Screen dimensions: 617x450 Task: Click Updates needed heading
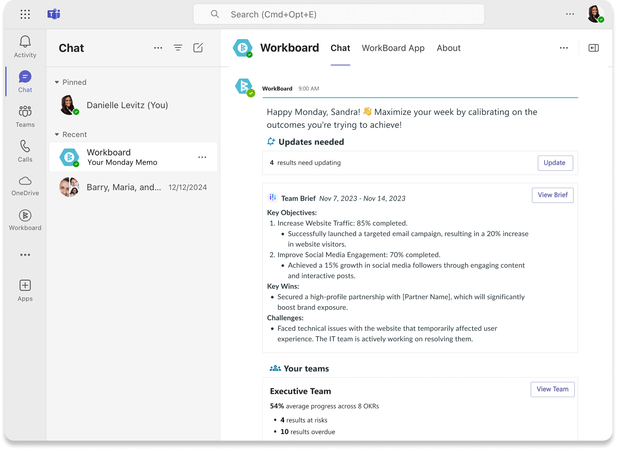pos(311,142)
